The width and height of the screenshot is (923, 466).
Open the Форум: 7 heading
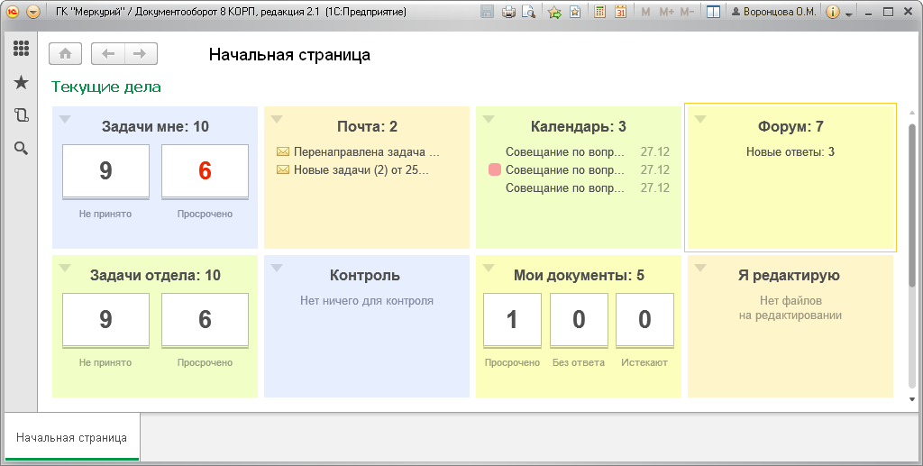[790, 126]
